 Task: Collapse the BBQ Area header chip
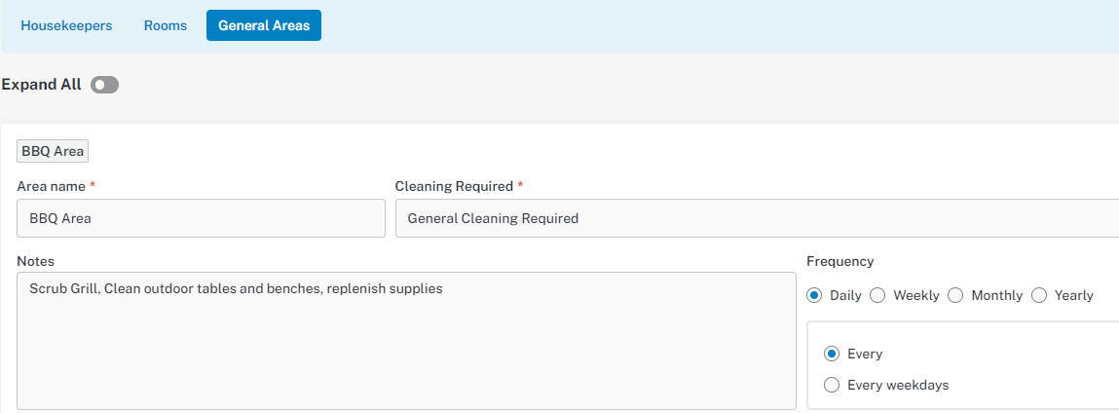pyautogui.click(x=53, y=151)
